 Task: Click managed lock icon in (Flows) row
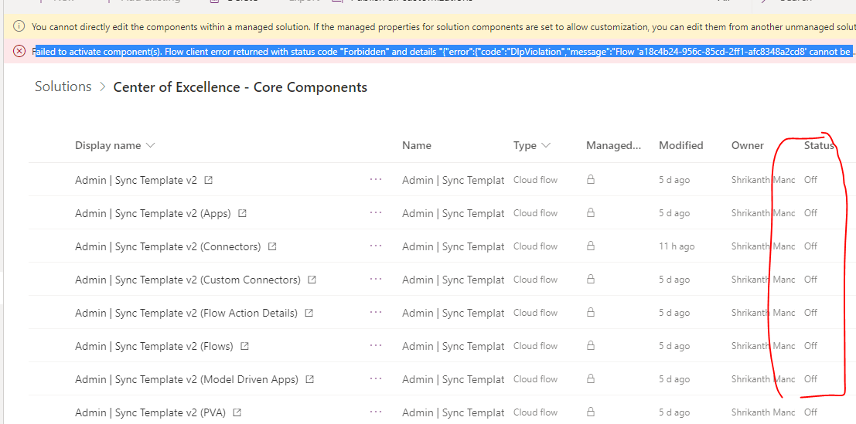(x=590, y=345)
